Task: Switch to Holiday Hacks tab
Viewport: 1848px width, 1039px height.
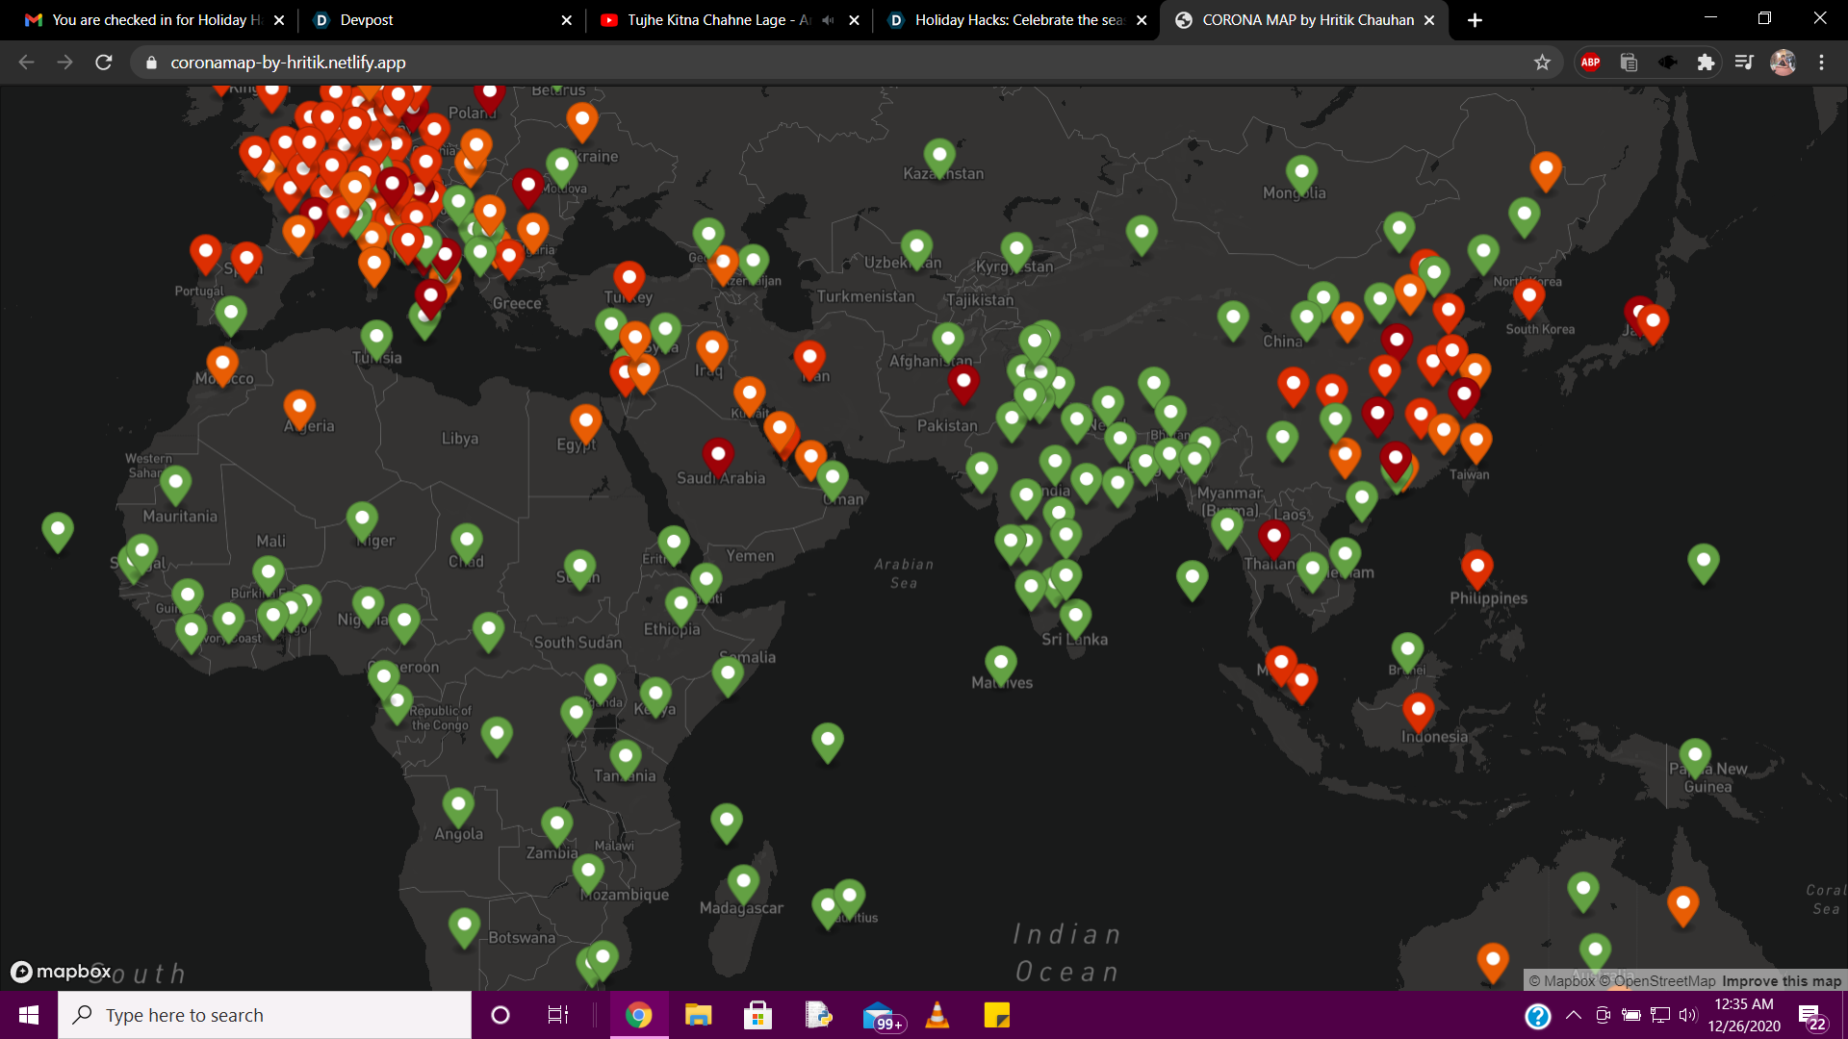Action: tap(1016, 20)
